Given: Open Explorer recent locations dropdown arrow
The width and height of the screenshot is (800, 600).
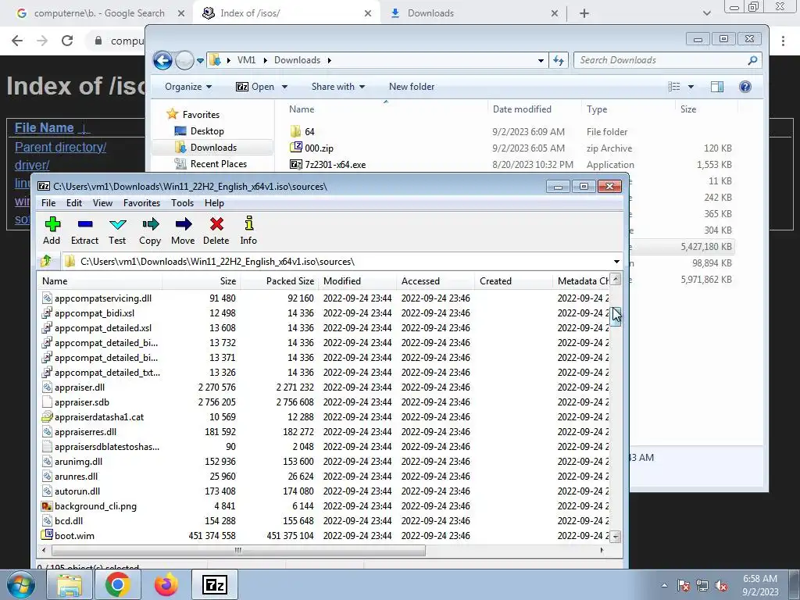Looking at the screenshot, I should click(x=201, y=61).
